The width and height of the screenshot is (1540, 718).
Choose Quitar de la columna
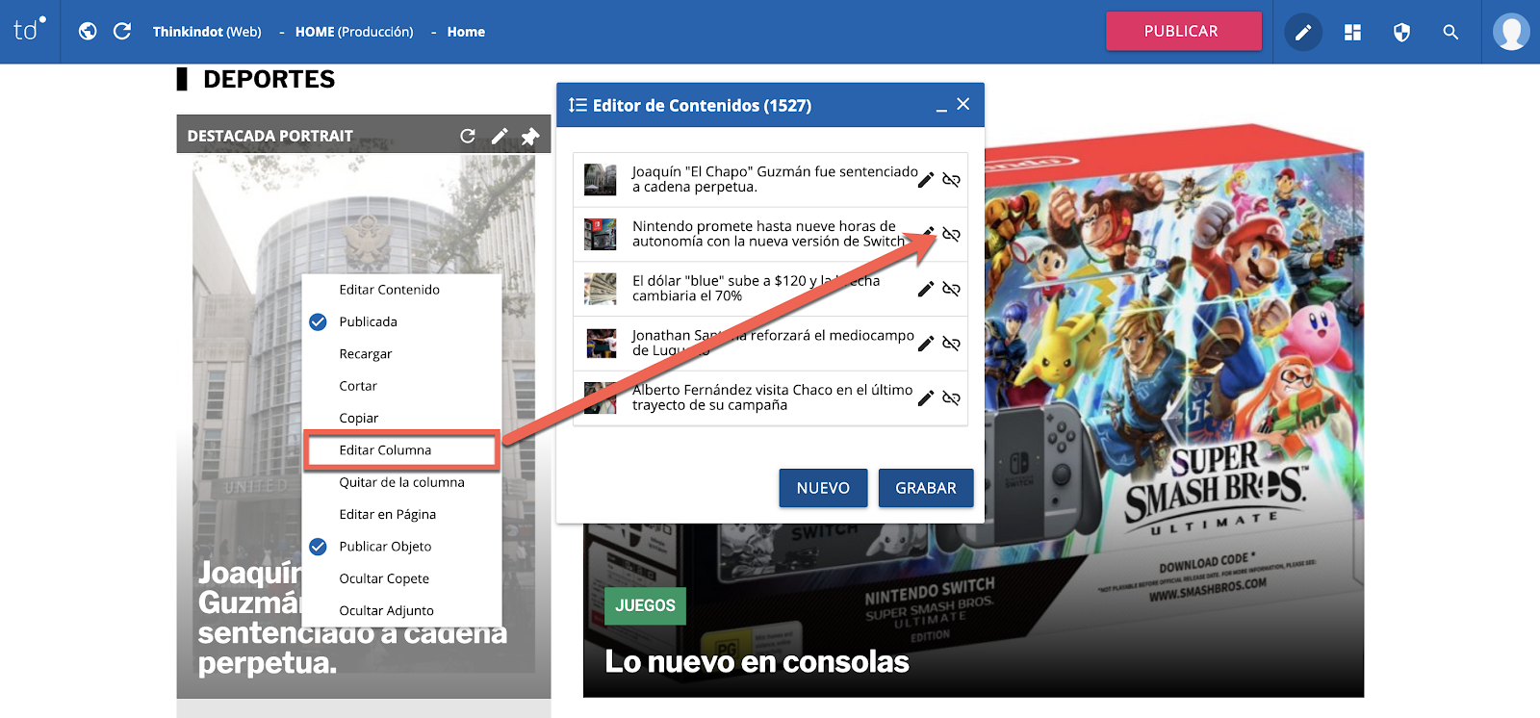[x=401, y=482]
